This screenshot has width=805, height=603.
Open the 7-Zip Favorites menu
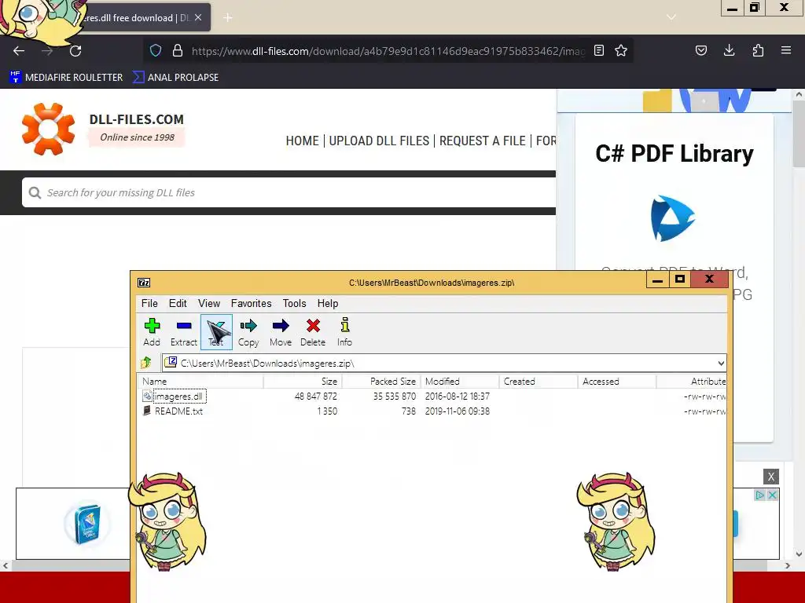[251, 304]
